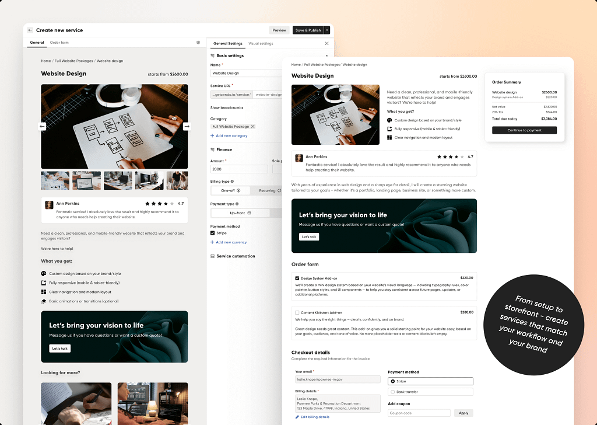The height and width of the screenshot is (425, 597).
Task: Close the settings panel with the X
Action: (x=326, y=43)
